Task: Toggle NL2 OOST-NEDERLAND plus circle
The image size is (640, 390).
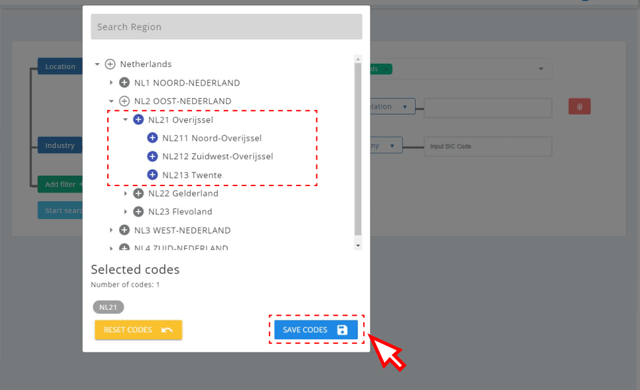Action: pos(124,101)
